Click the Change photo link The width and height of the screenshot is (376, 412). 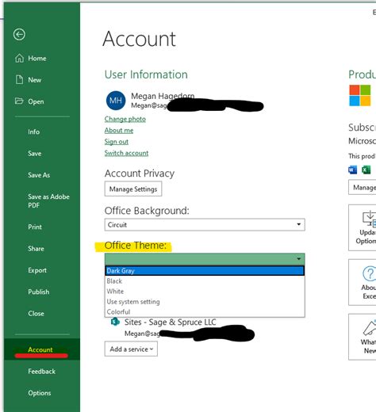click(125, 119)
